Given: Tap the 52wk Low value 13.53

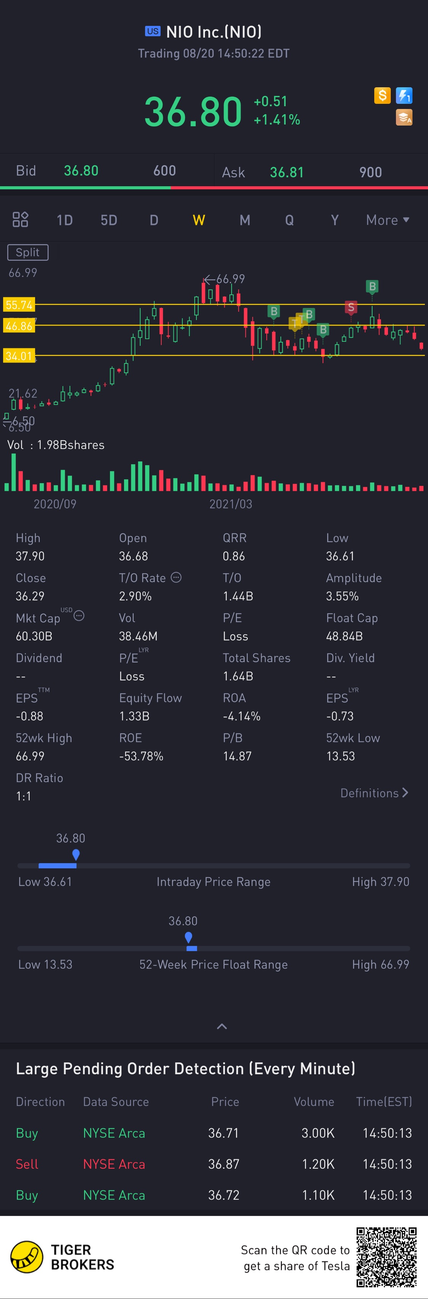Looking at the screenshot, I should click(340, 756).
